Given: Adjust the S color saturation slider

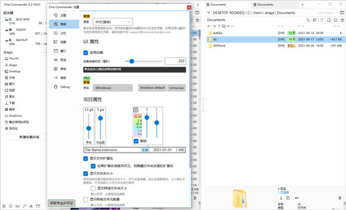Looking at the screenshot, I should (x=146, y=117).
